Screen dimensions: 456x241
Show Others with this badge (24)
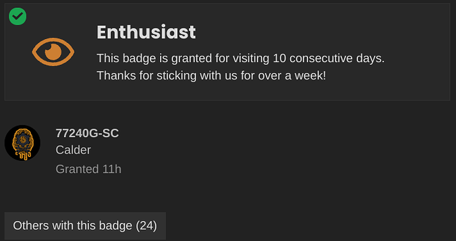pyautogui.click(x=85, y=226)
